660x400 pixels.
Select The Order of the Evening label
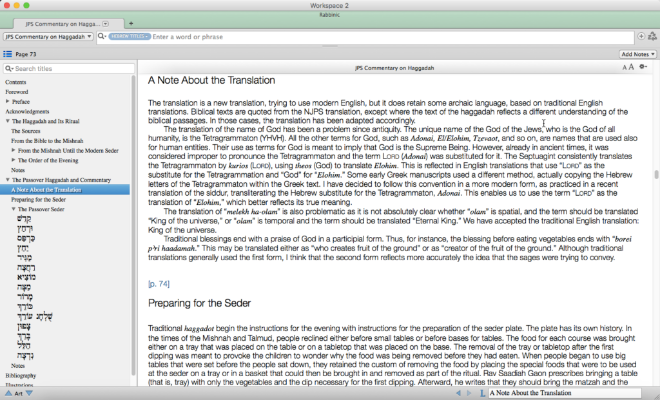48,160
